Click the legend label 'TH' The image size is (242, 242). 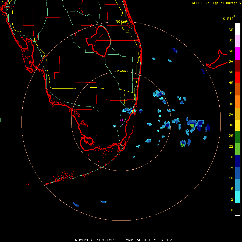coord(231,210)
